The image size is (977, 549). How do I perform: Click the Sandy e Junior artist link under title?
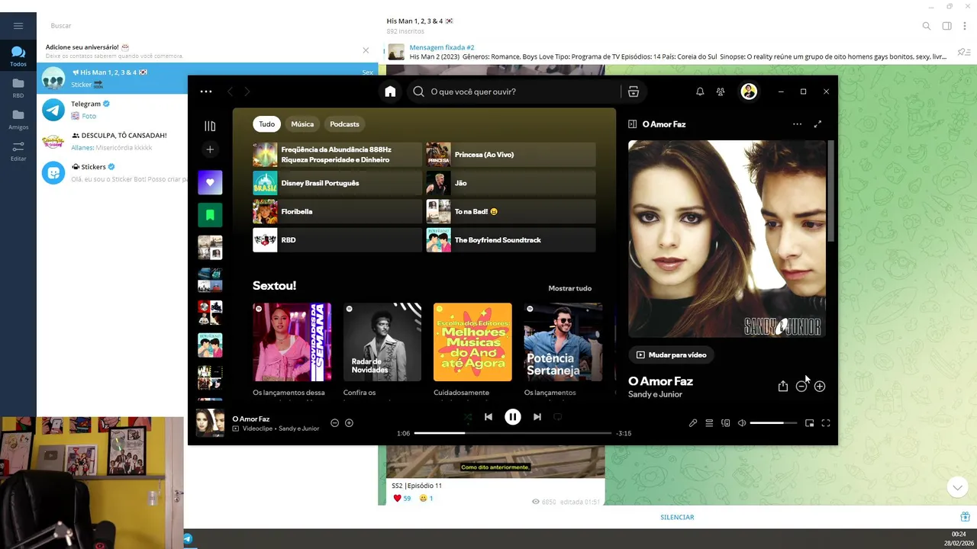[655, 394]
